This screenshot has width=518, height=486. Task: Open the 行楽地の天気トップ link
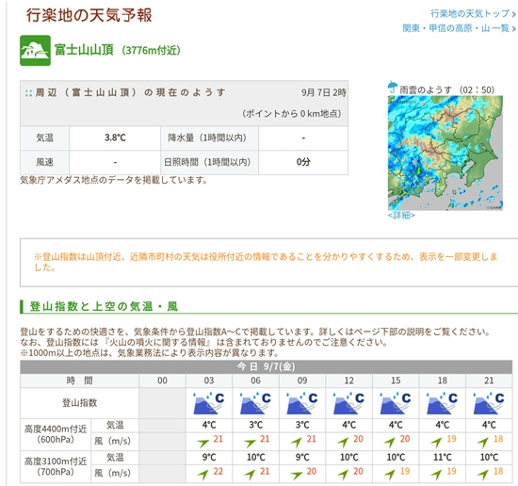473,13
